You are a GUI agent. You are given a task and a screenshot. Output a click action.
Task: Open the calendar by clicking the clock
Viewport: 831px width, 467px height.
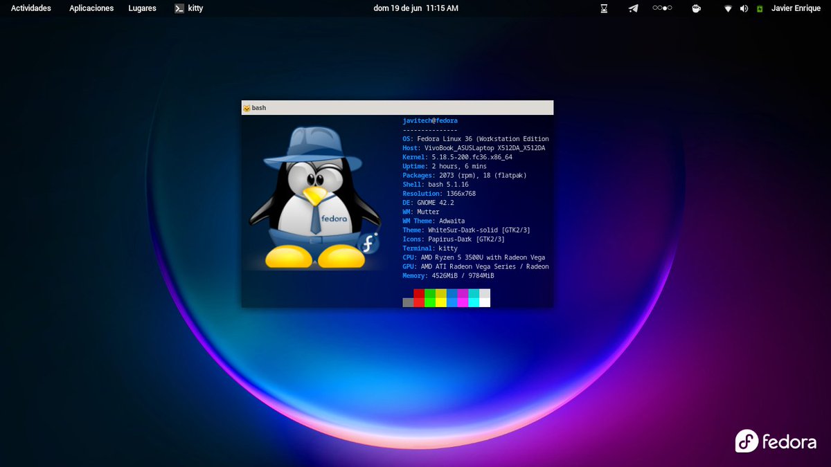pos(415,8)
